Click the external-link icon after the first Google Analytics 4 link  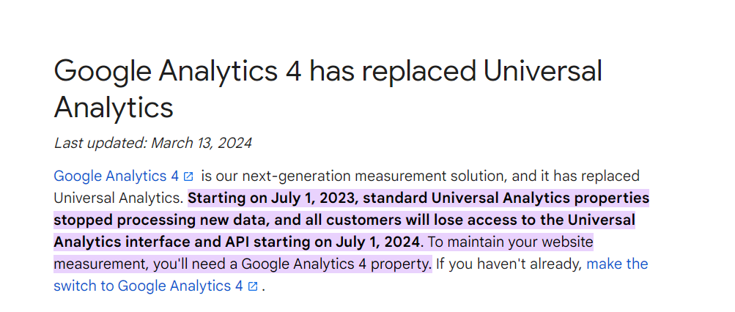[x=188, y=177]
